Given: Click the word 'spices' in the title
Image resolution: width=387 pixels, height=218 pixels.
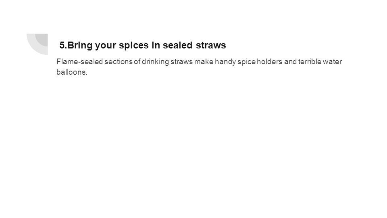Looking at the screenshot, I should click(134, 45).
